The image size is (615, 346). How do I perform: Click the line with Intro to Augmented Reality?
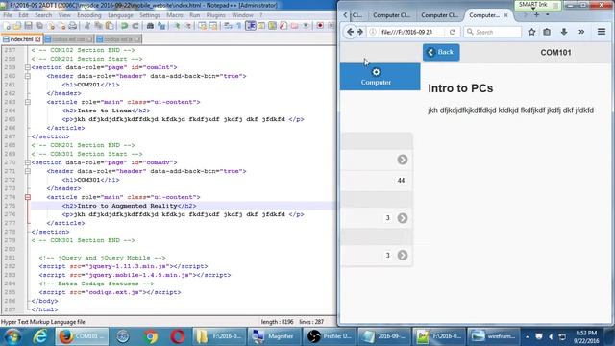coord(184,206)
